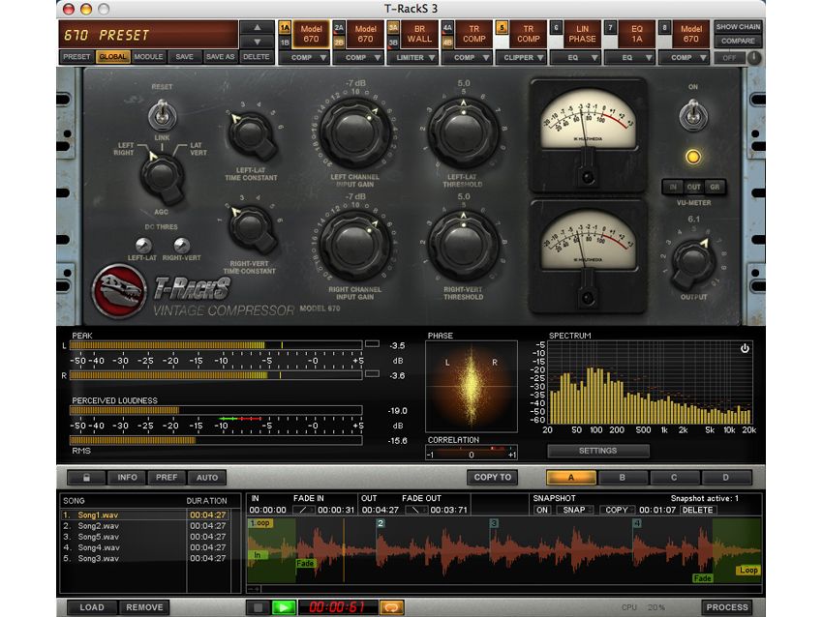Open the BR Wall limiter in slot 3
The image size is (823, 617).
coord(420,34)
